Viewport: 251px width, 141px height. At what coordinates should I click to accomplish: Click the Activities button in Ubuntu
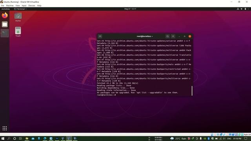[x=5, y=9]
